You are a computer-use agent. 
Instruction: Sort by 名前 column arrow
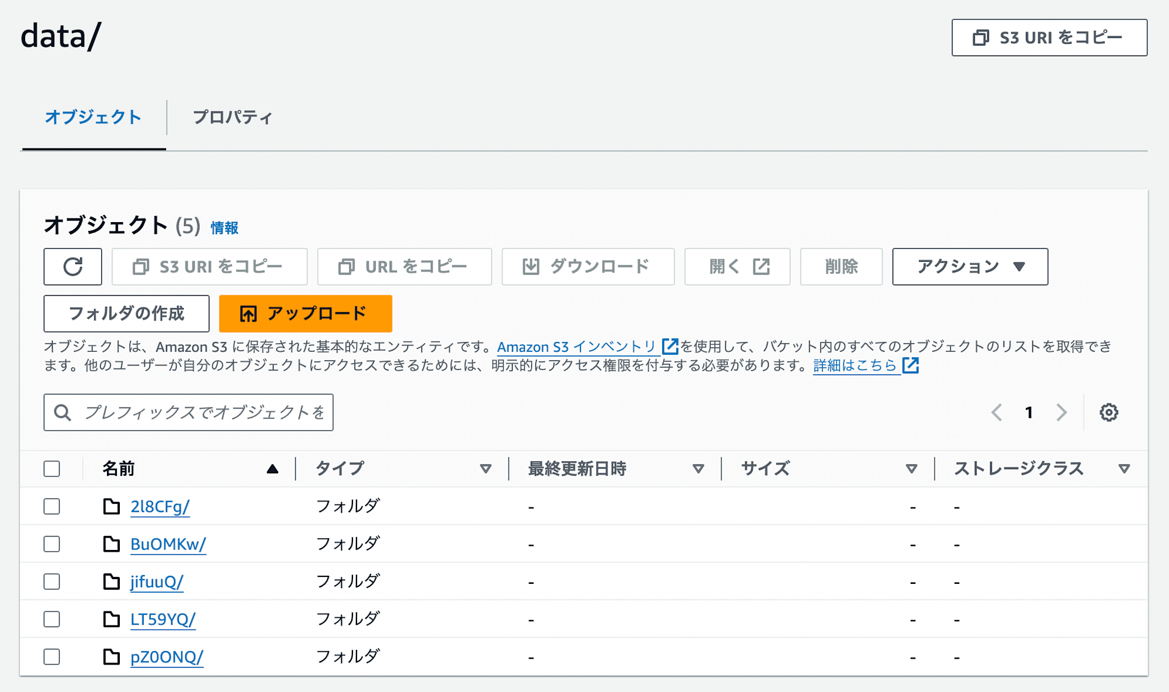click(x=272, y=469)
